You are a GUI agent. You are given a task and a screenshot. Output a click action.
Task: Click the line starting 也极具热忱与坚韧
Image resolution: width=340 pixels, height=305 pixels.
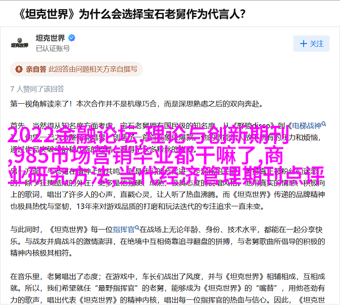[138, 206]
